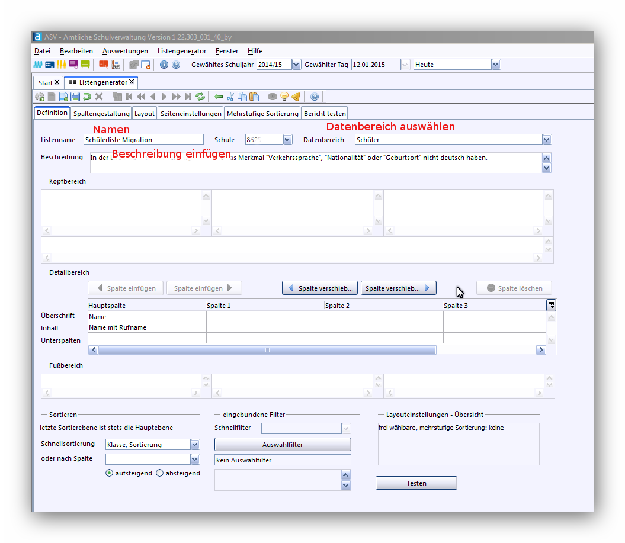Switch to the Seiteneinstellungen tab
Image resolution: width=625 pixels, height=543 pixels.
tap(191, 114)
